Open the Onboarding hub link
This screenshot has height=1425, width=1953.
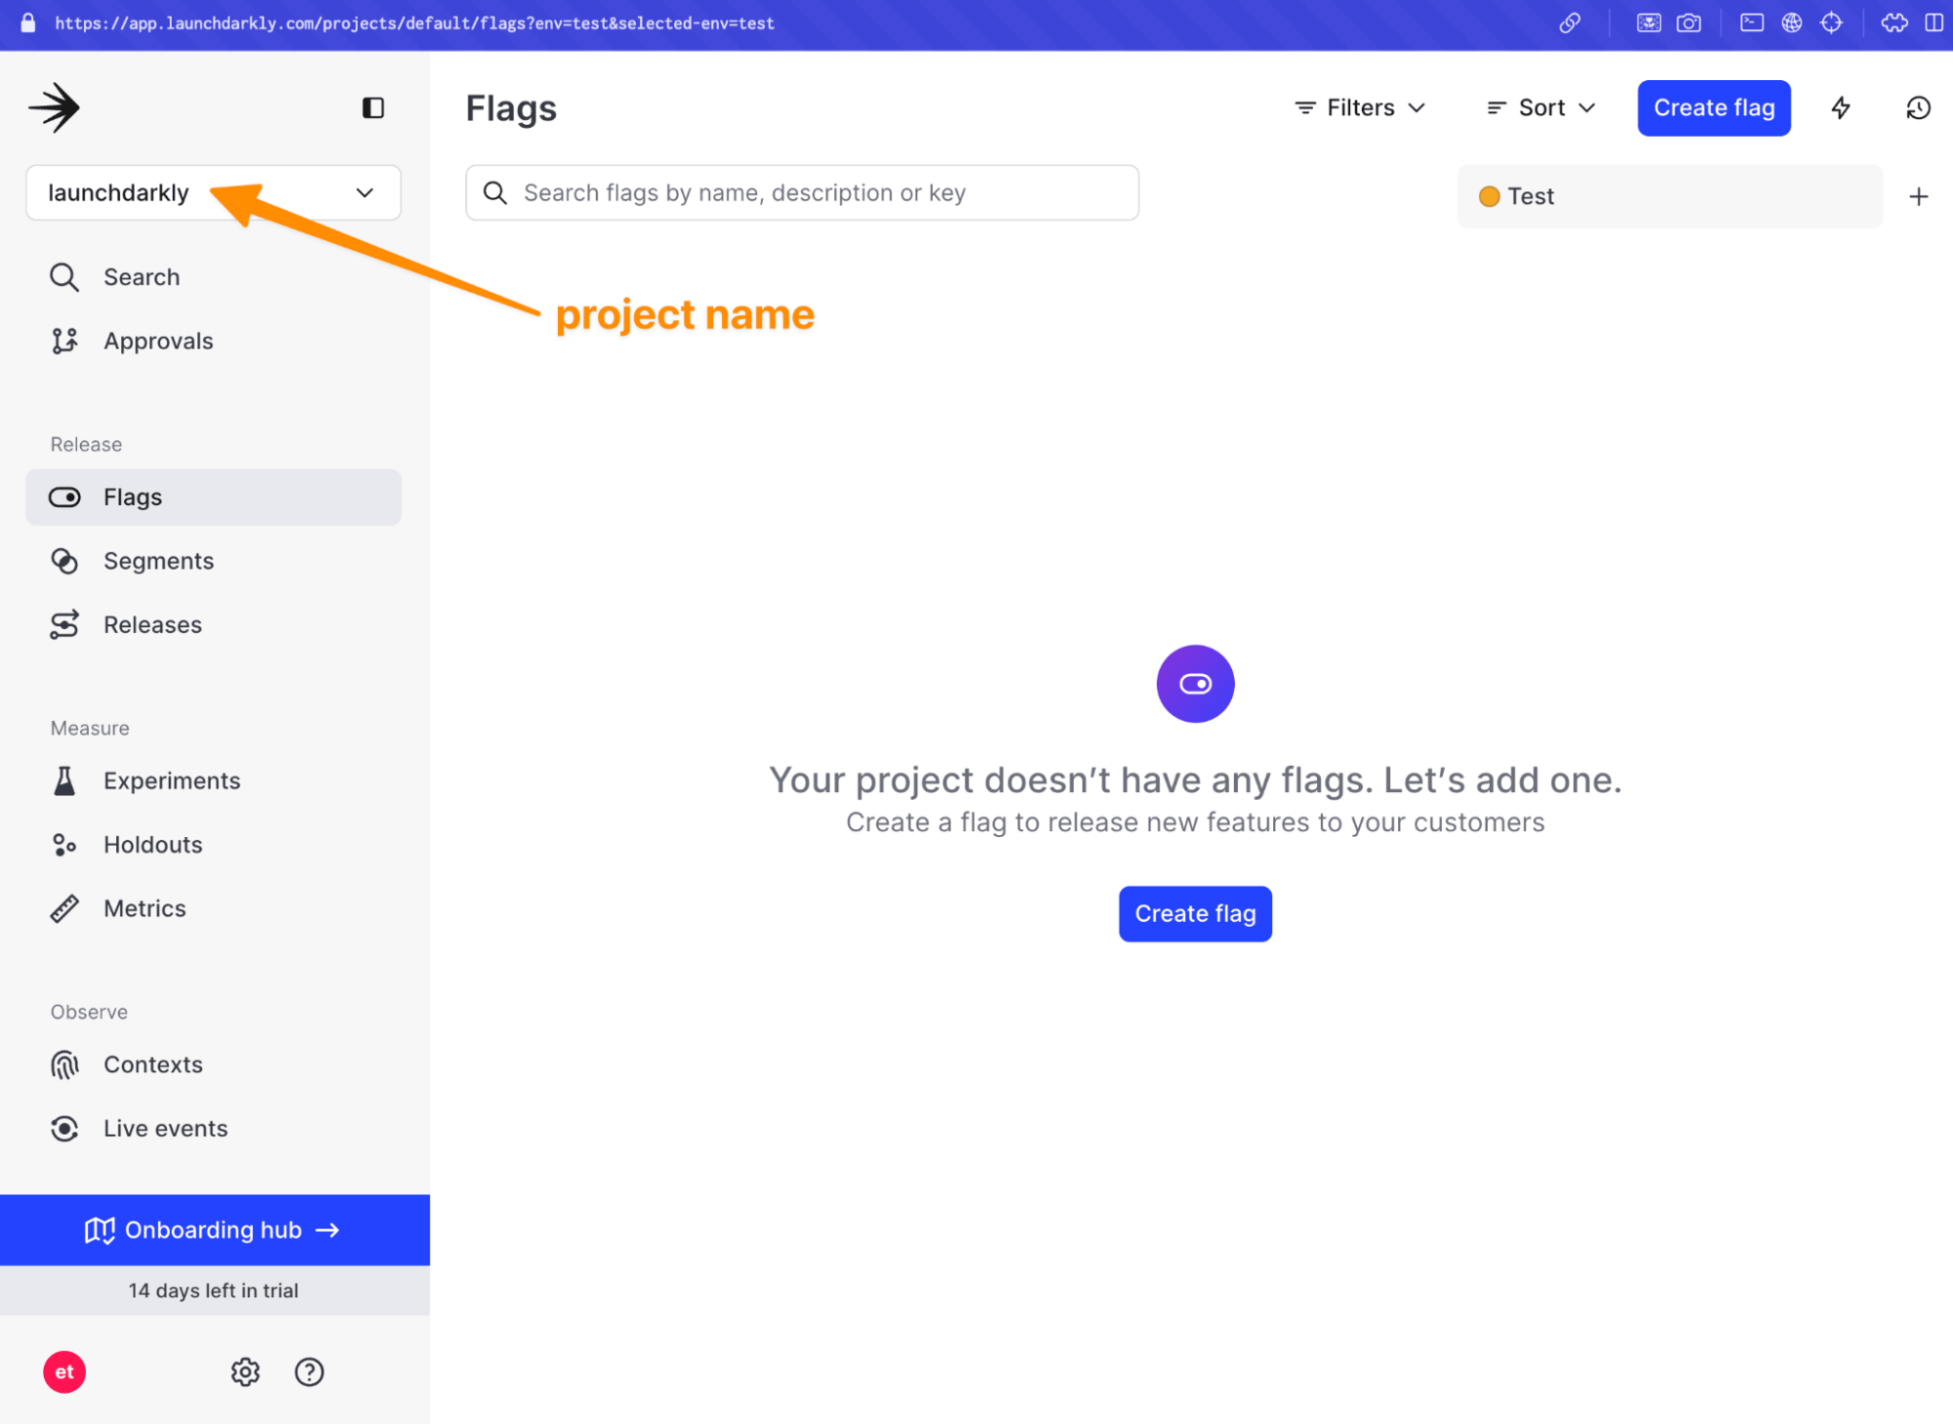tap(214, 1230)
